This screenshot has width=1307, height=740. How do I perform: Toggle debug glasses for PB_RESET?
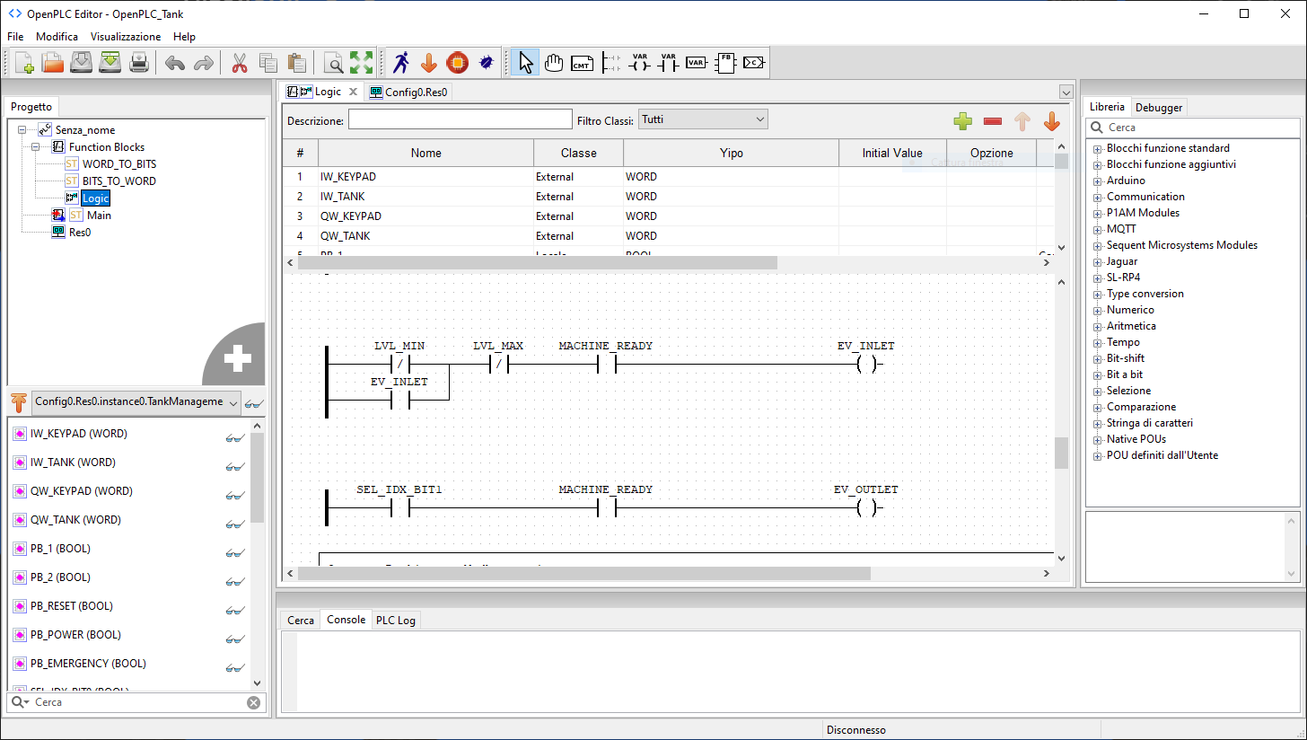235,610
